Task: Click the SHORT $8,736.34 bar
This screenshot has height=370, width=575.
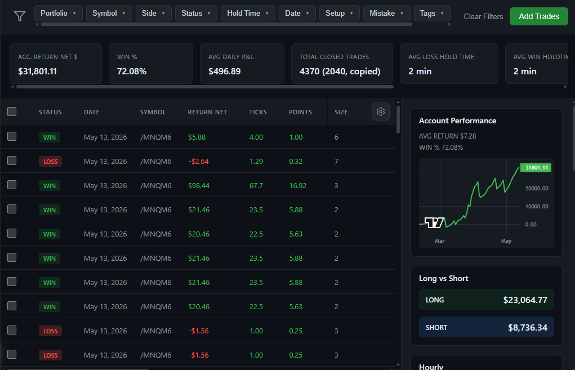Action: pyautogui.click(x=486, y=327)
